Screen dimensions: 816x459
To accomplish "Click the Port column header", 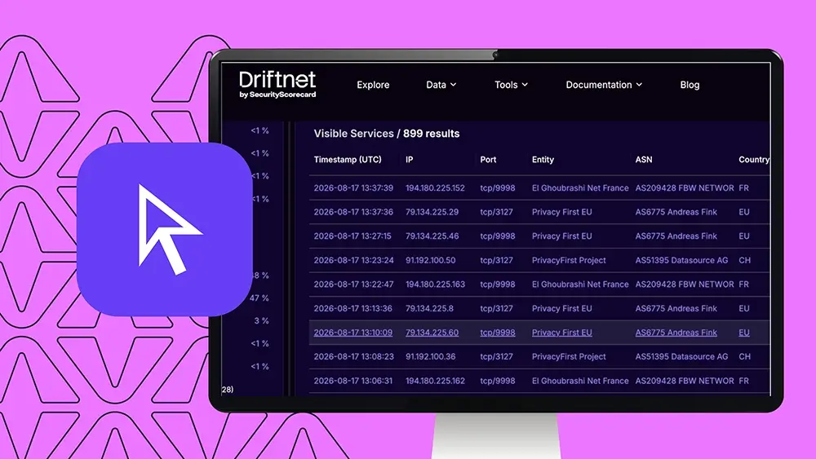I will tap(488, 160).
